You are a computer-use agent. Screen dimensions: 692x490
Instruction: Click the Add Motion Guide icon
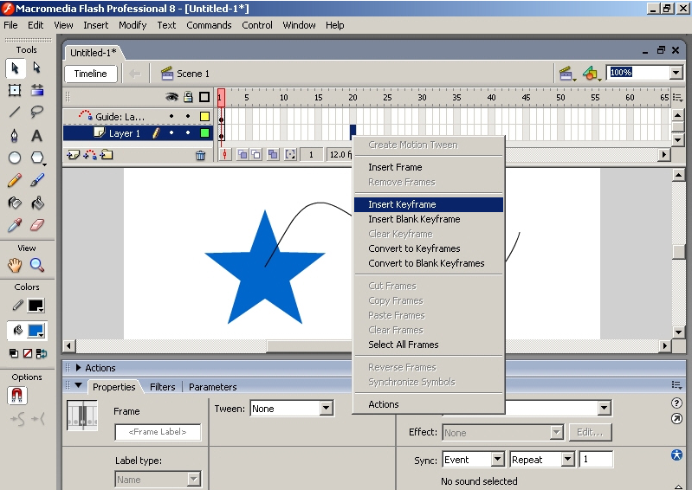[x=89, y=155]
